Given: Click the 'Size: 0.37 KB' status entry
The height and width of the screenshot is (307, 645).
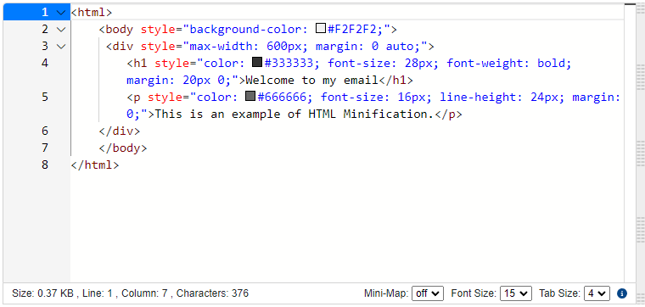Looking at the screenshot, I should tap(42, 293).
